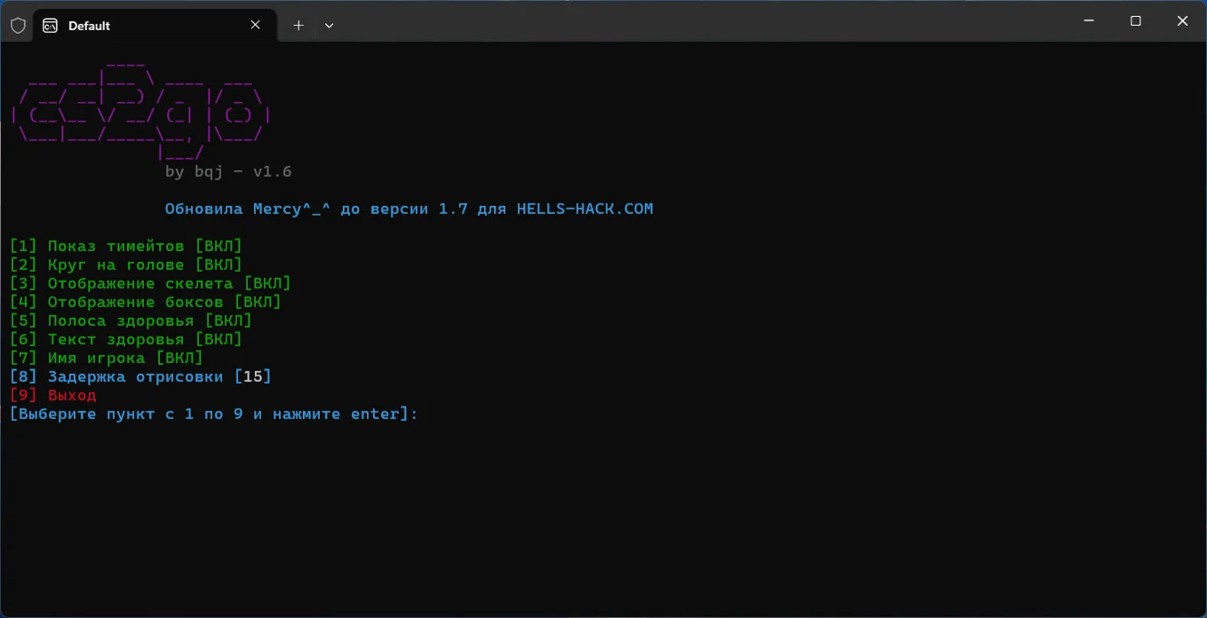This screenshot has width=1207, height=618.
Task: Click the administrator shield icon in title bar
Action: coord(18,26)
